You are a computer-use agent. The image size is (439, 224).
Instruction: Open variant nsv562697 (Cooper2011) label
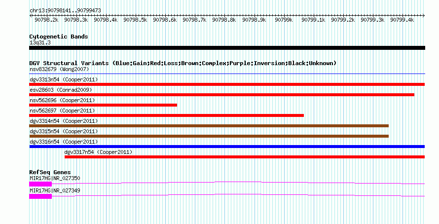point(62,111)
